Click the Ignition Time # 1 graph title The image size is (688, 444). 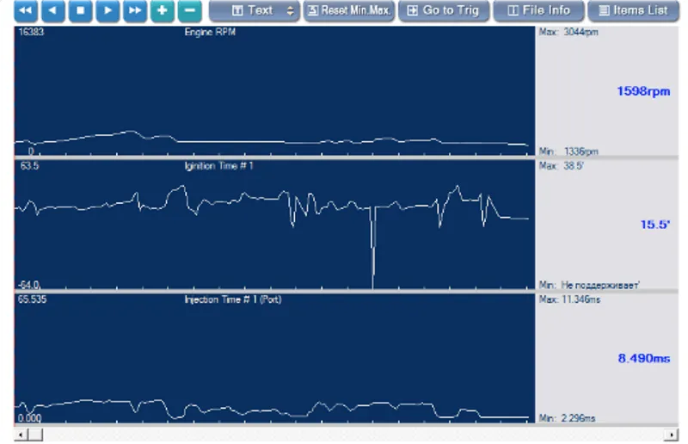[218, 166]
